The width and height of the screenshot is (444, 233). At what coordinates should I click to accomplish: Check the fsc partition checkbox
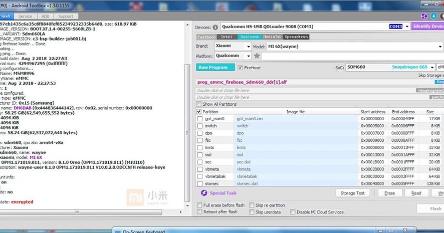point(200,140)
